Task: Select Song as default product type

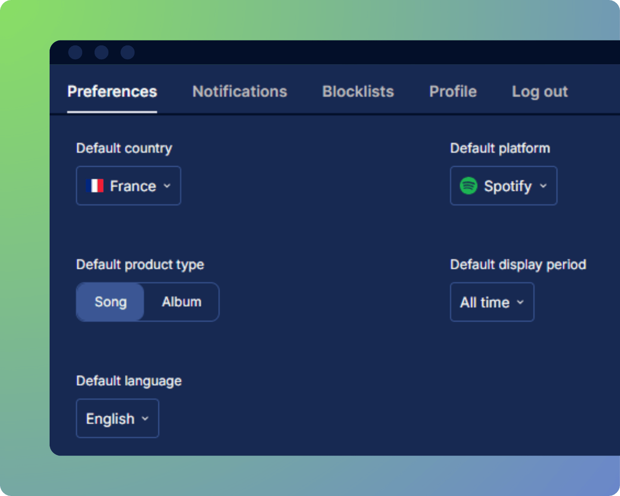Action: pos(110,302)
